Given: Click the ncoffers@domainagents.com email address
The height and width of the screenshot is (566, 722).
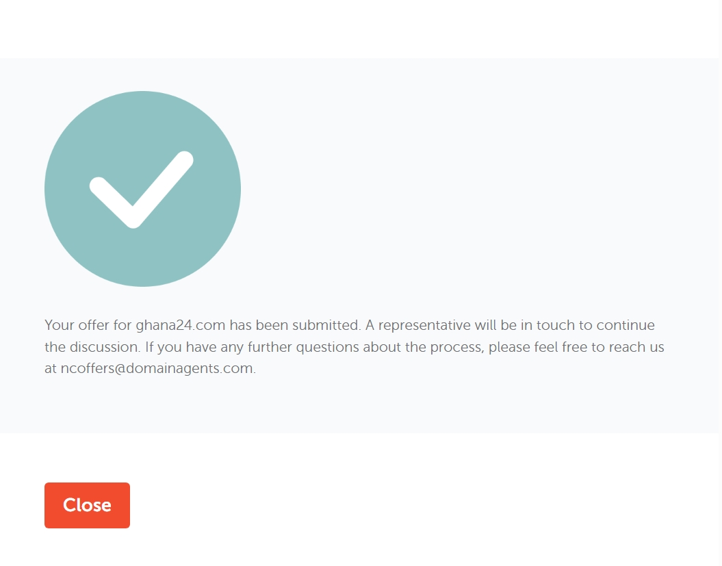Looking at the screenshot, I should pos(157,369).
